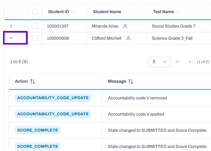Image resolution: width=211 pixels, height=151 pixels.
Task: Sort the Action column with arrows icon
Action: tap(32, 81)
